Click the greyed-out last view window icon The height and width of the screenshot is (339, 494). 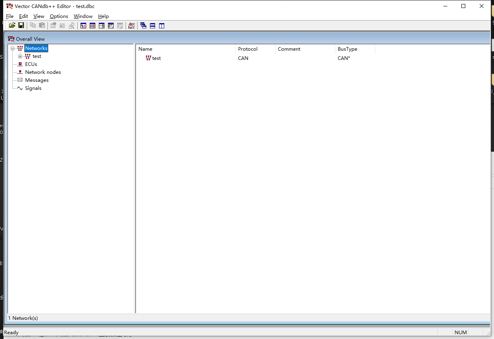coord(120,26)
